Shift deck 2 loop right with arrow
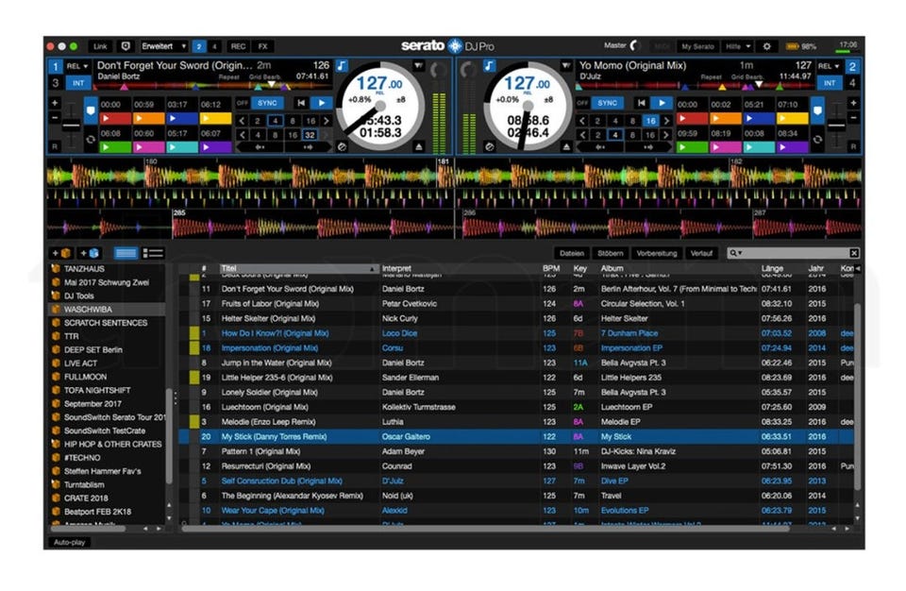The image size is (906, 591). [647, 147]
